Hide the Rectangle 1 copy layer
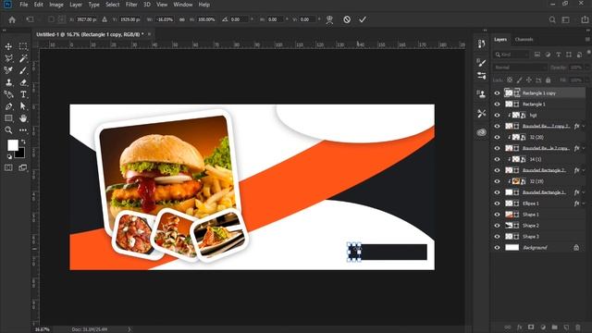The width and height of the screenshot is (592, 333). click(x=497, y=92)
